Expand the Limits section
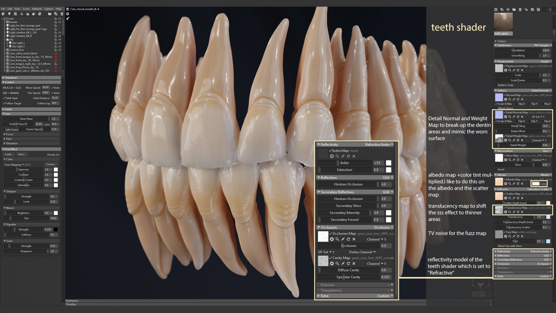556x313 pixels. [x=31, y=109]
